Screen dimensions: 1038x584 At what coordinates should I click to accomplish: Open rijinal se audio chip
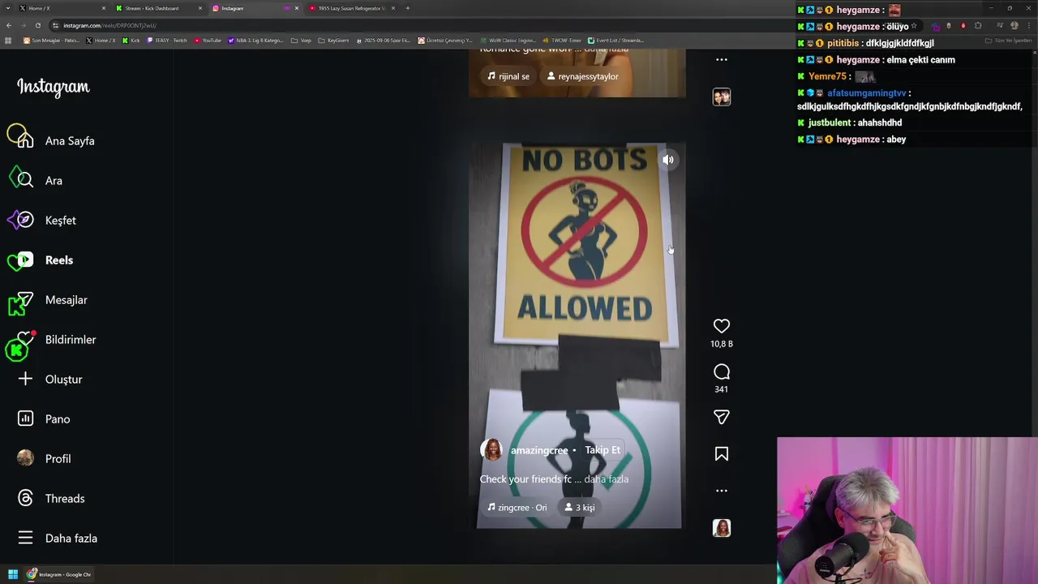coord(508,76)
